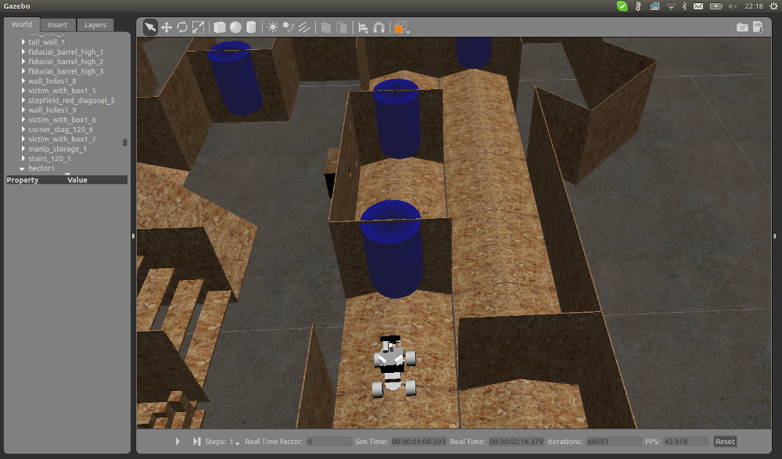This screenshot has width=782, height=459.
Task: Click the world model list scrollbar
Action: (124, 142)
